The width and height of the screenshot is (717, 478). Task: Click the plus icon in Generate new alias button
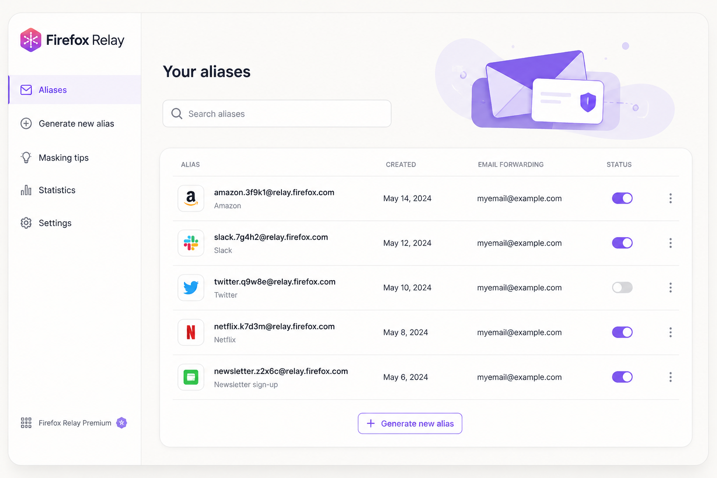(x=371, y=423)
